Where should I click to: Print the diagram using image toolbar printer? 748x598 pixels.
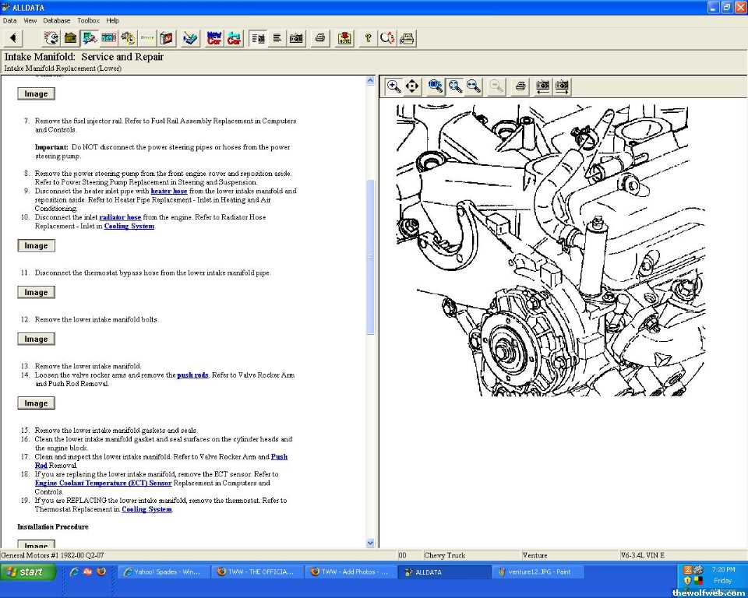[520, 86]
